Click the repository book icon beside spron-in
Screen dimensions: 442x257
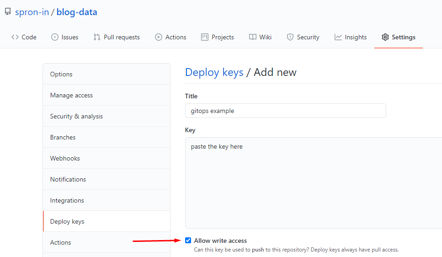click(x=8, y=12)
